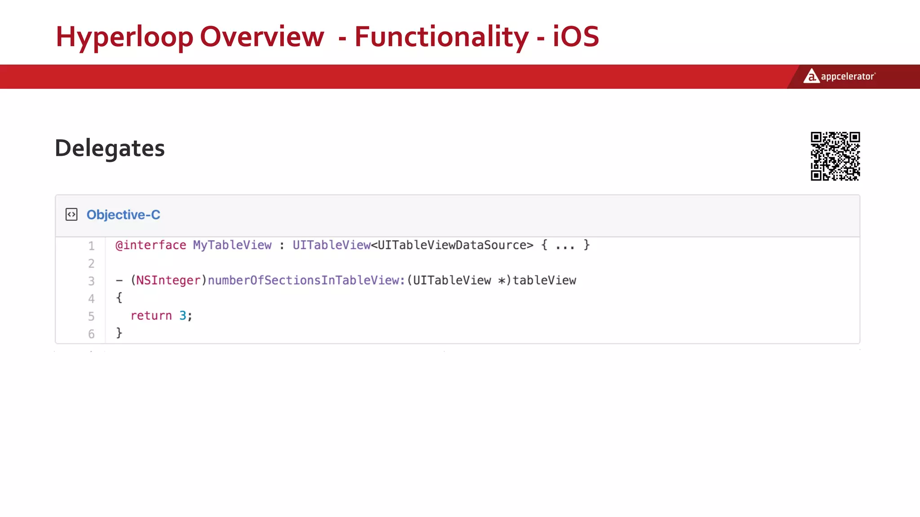Click the QR code image
The height and width of the screenshot is (517, 920).
click(835, 156)
